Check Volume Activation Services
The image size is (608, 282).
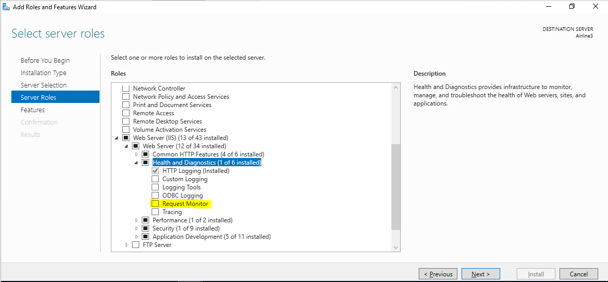pos(126,130)
